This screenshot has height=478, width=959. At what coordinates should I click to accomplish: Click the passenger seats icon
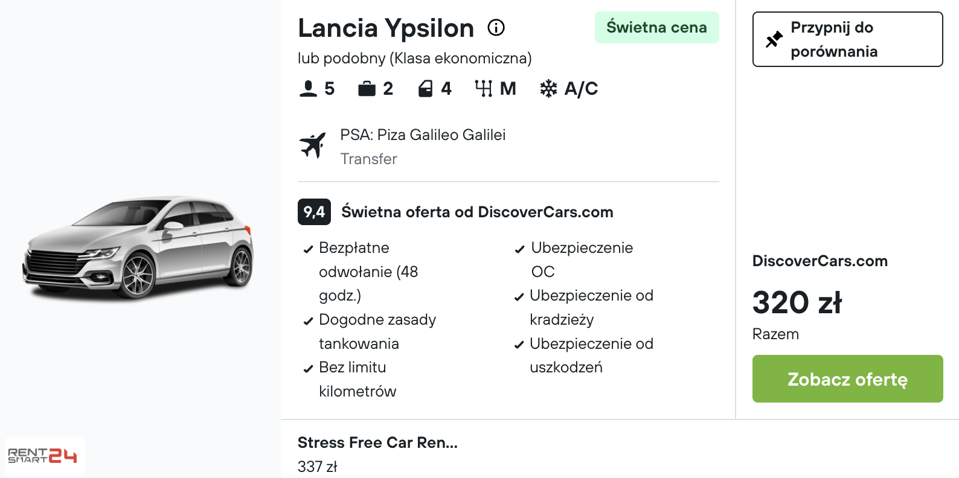(308, 89)
